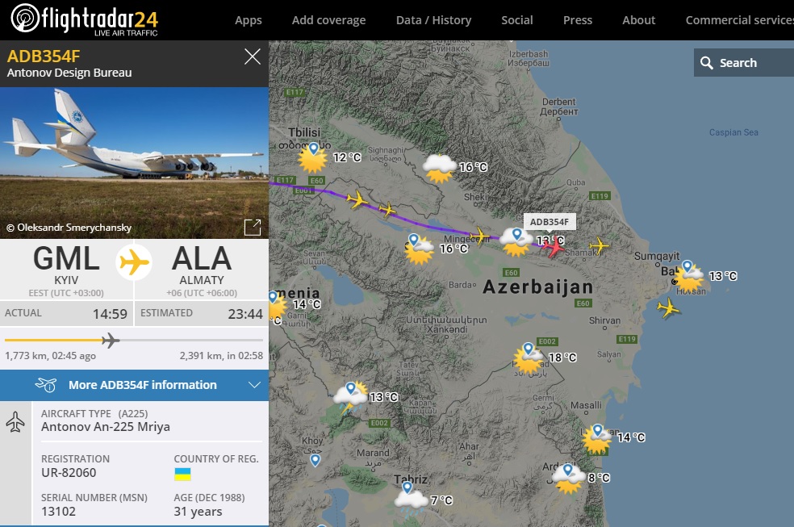794x527 pixels.
Task: Select the yellow plane south of Baku
Action: pyautogui.click(x=668, y=307)
